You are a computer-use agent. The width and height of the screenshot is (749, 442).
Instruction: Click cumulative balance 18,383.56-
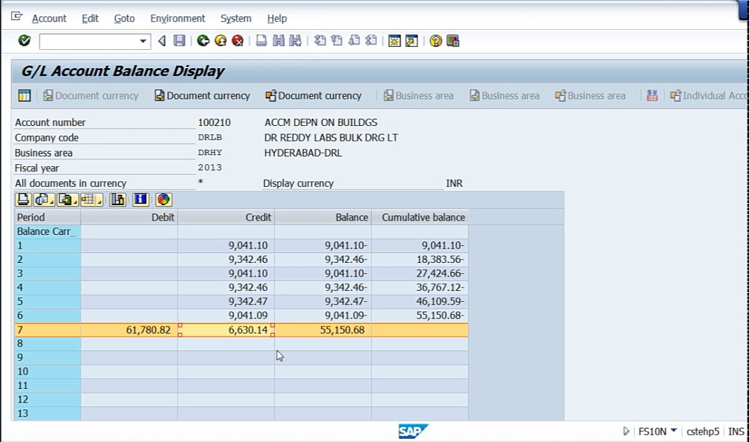(x=440, y=260)
